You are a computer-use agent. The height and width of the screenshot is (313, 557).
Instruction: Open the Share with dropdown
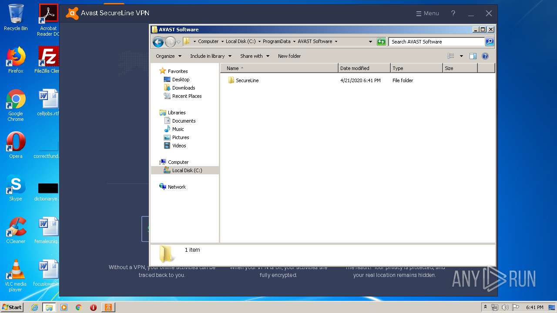click(x=255, y=56)
